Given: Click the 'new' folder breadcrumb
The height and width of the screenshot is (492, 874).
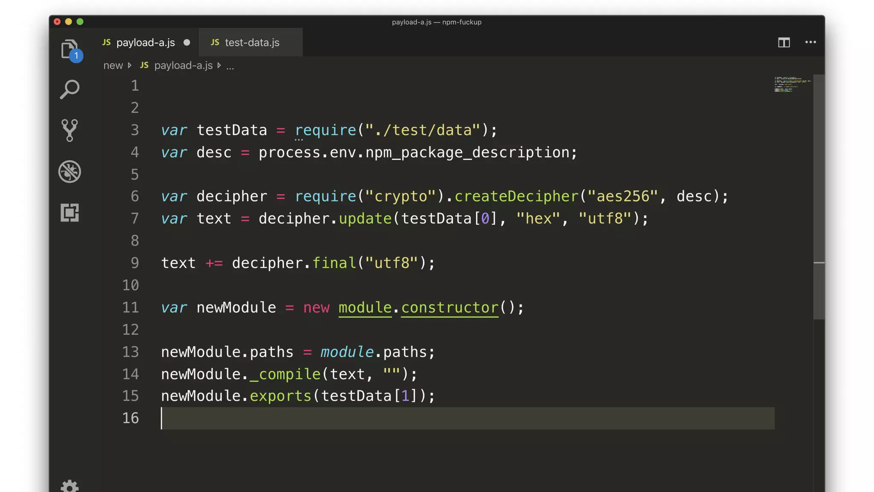Looking at the screenshot, I should click(x=113, y=65).
